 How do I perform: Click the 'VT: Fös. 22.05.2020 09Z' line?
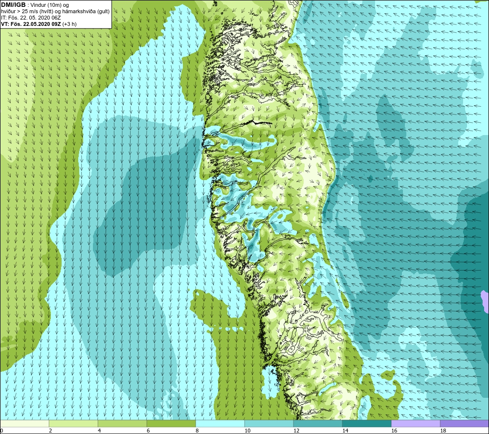coord(31,24)
